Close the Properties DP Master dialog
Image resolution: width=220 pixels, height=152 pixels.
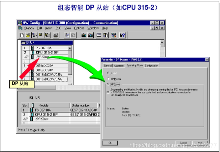207,59
